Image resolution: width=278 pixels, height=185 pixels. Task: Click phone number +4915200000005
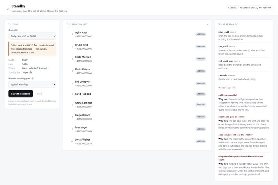tap(83, 86)
